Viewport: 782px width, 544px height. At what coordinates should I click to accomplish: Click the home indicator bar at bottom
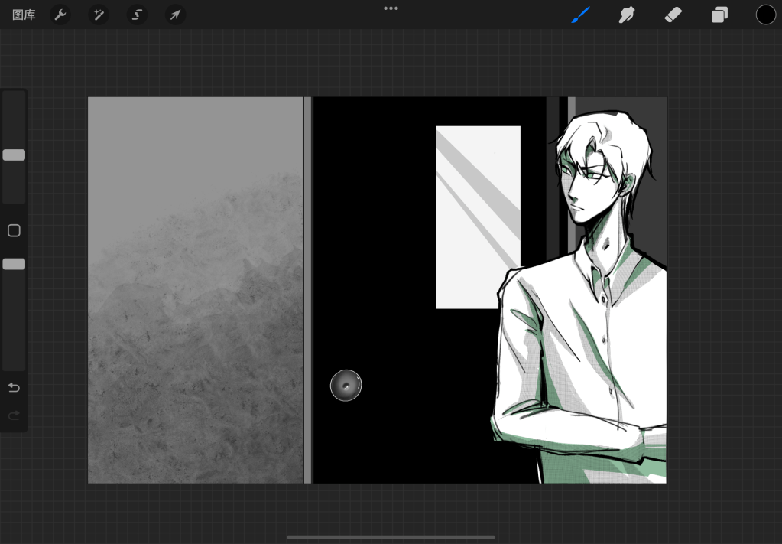tap(391, 537)
